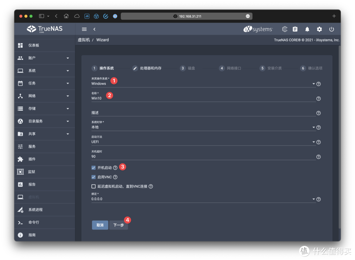
Task: Click the cube extension icon
Action: (x=96, y=16)
